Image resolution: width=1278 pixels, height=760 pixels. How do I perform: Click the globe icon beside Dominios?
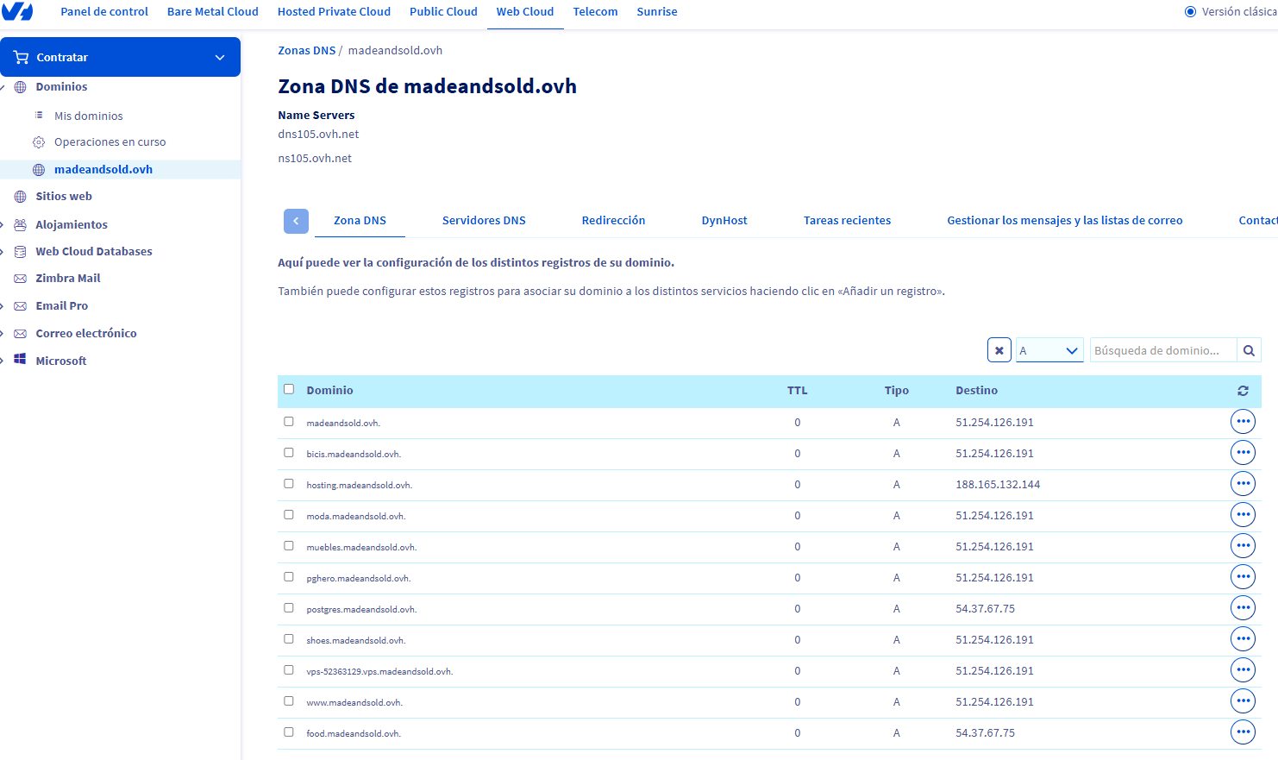click(21, 87)
